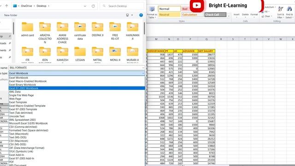Click Format in the Cells group
This screenshot has height=166, width=295.
254,15
